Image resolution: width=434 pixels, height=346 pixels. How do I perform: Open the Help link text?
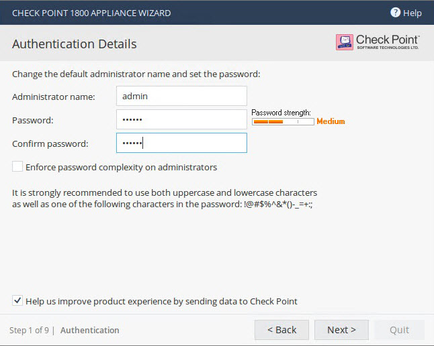point(412,13)
